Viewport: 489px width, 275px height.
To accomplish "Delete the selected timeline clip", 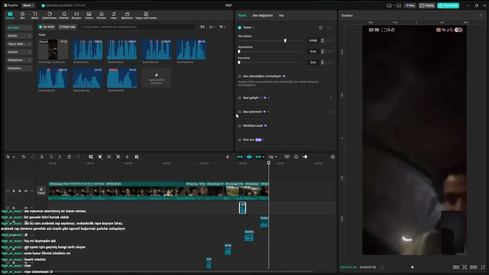I will pos(69,157).
